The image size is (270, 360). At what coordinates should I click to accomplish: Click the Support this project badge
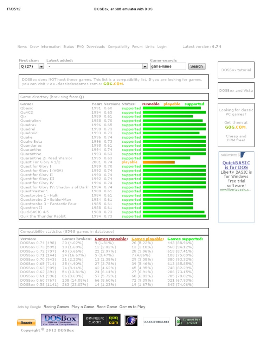tap(188, 321)
